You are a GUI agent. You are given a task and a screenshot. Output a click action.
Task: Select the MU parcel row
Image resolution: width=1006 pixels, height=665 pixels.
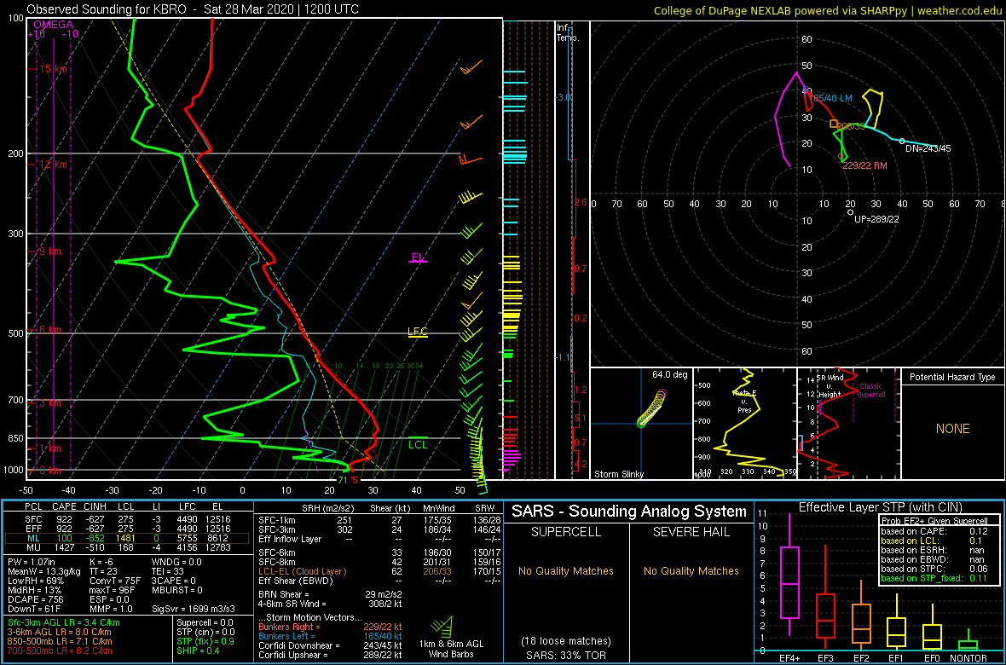click(127, 546)
